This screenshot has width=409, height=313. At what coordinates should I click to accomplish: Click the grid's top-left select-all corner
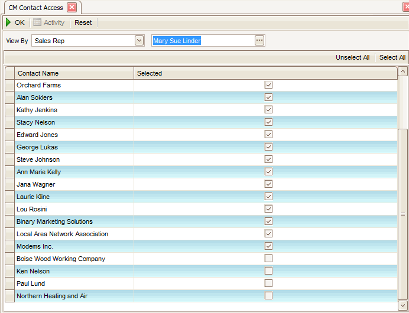pos(9,73)
